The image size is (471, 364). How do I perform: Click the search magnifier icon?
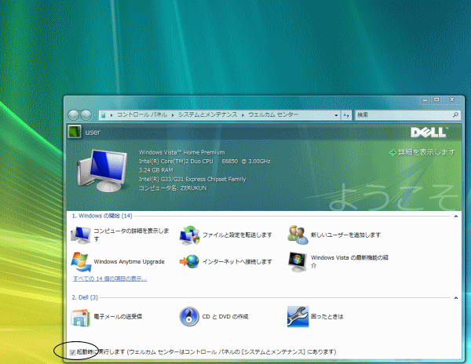tap(455, 115)
